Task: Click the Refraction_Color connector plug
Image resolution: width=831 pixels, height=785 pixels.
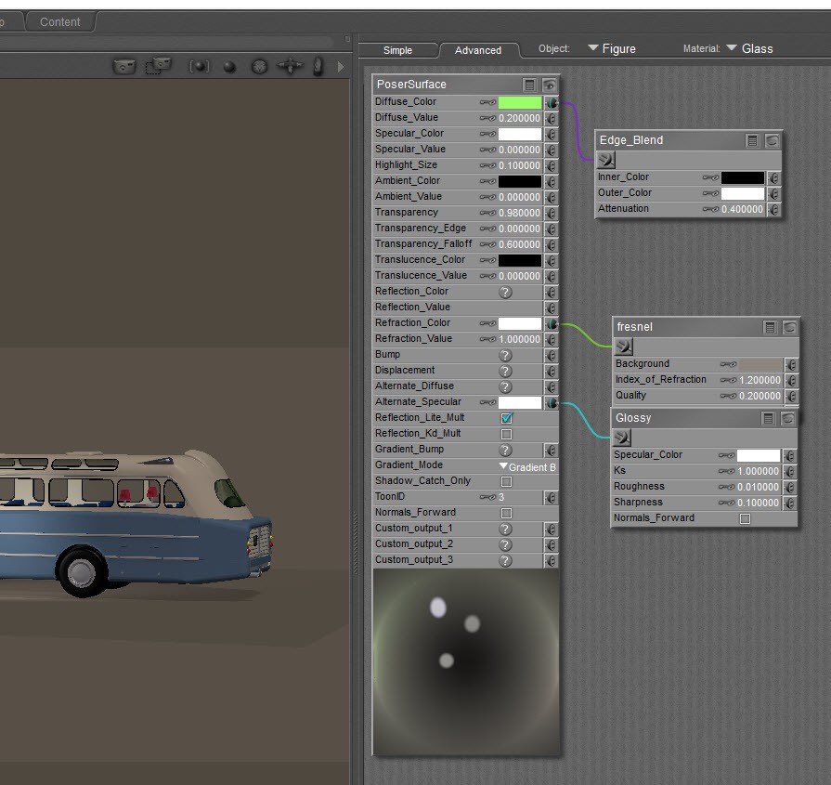Action: coord(552,323)
